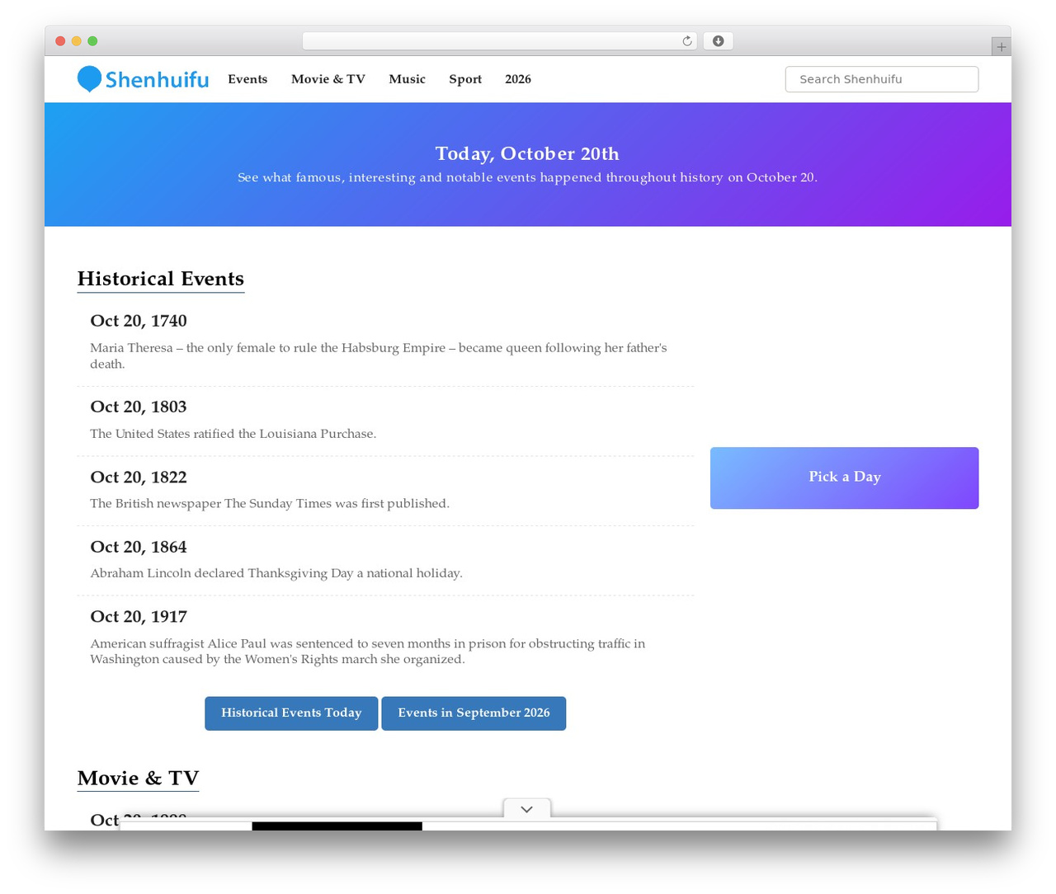
Task: Go to the Music section in navigation
Action: 407,79
